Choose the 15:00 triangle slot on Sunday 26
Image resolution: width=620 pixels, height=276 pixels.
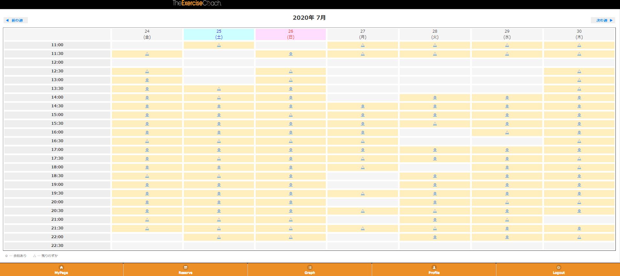point(291,115)
